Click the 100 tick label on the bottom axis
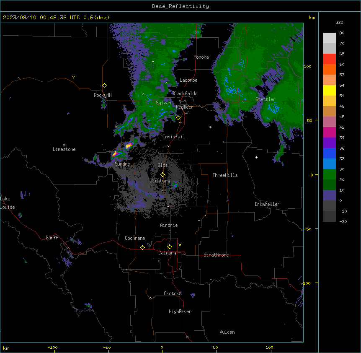Screen dimensions: 361x353 click(269, 347)
